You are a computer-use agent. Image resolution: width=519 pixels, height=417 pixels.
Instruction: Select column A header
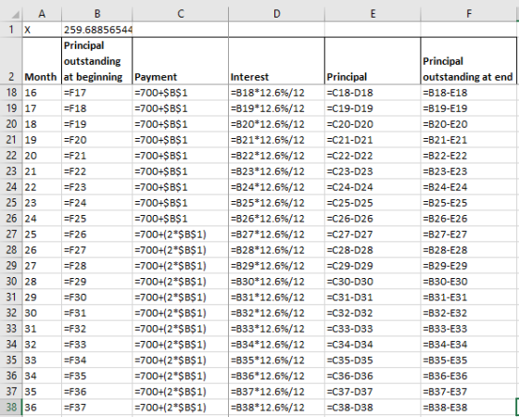(x=42, y=14)
